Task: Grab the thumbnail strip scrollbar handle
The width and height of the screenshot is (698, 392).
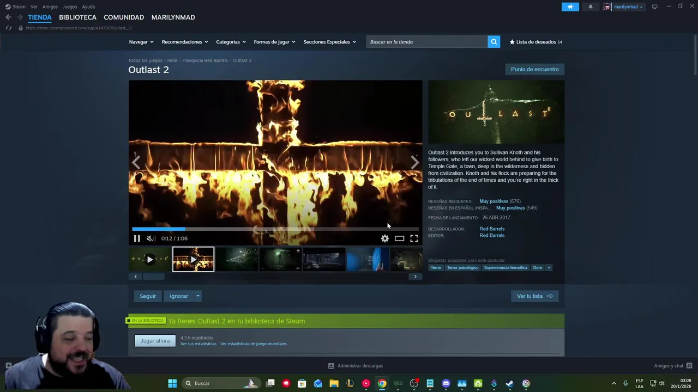Action: point(154,277)
